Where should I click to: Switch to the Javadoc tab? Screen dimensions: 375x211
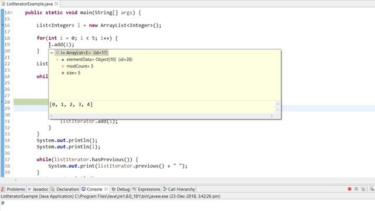point(38,189)
